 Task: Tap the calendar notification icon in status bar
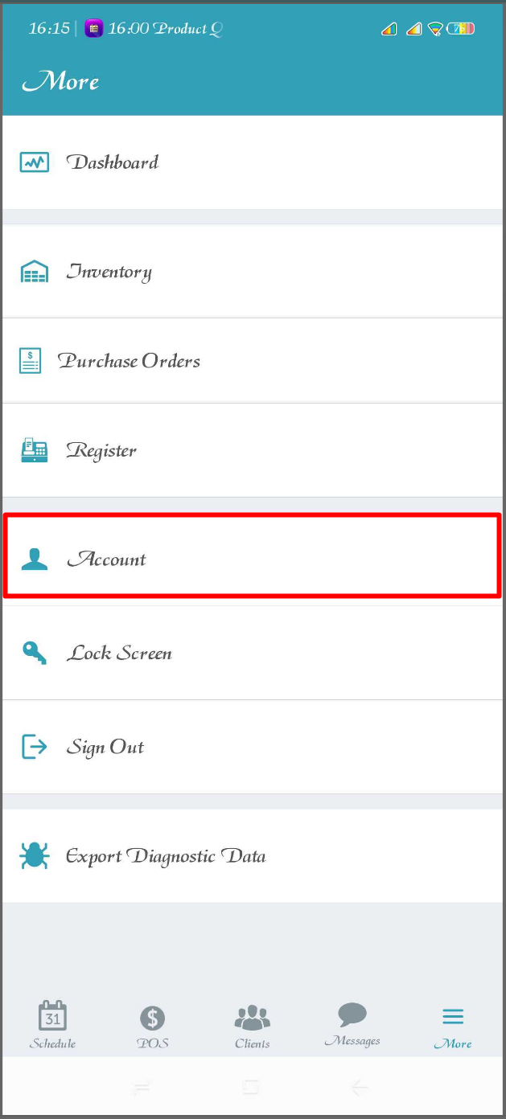pos(94,29)
